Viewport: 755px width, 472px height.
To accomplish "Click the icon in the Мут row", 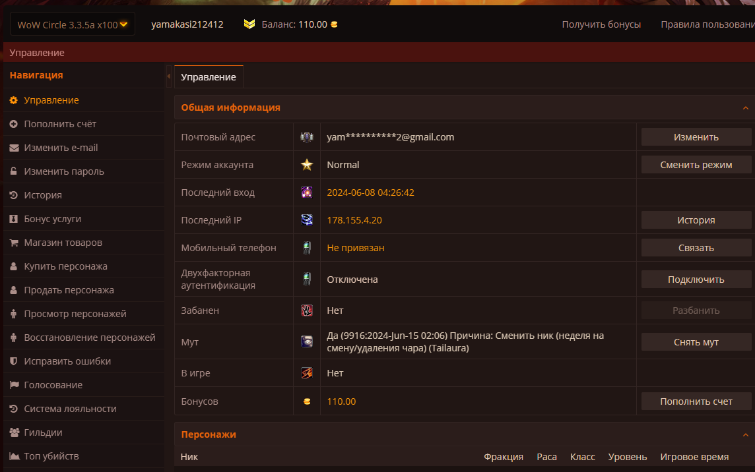I will (x=307, y=341).
